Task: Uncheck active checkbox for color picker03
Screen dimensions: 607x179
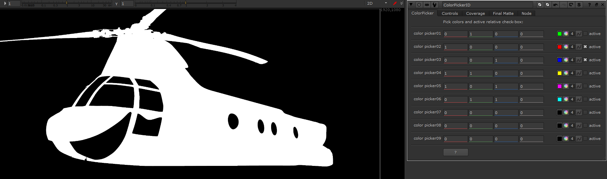Action: tap(585, 60)
